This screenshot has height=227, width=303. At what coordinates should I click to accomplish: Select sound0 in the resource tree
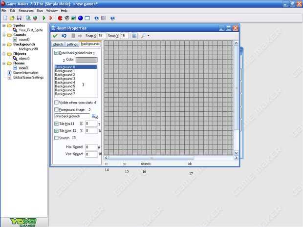point(24,40)
